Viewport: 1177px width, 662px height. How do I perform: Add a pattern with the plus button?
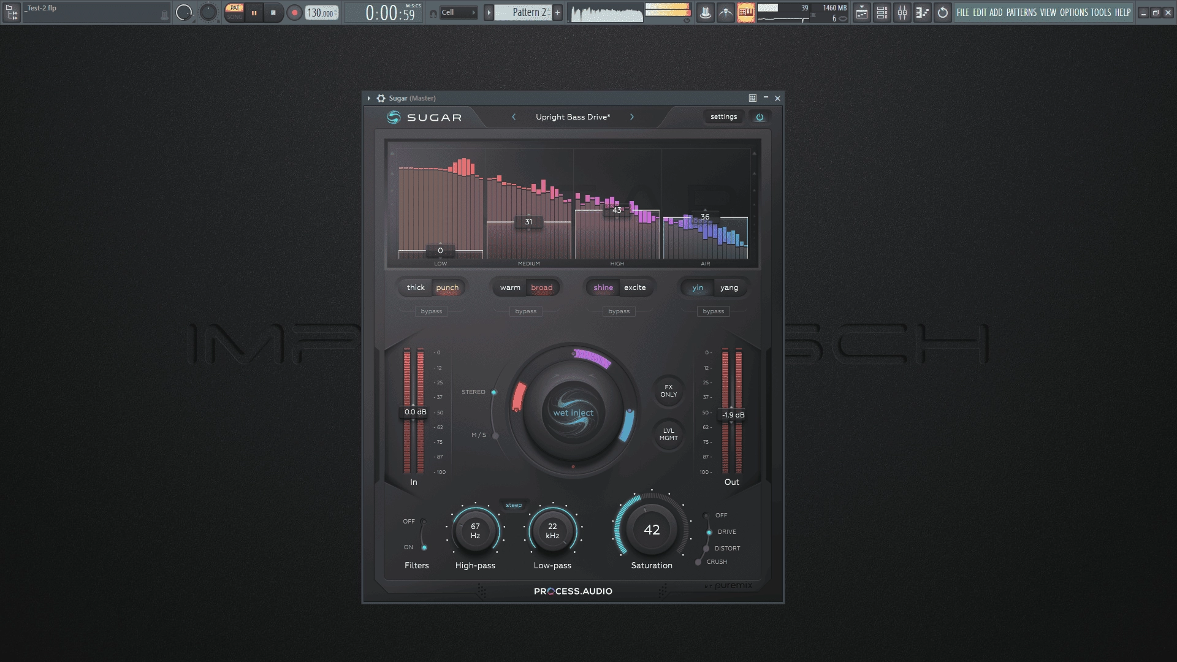tap(557, 12)
